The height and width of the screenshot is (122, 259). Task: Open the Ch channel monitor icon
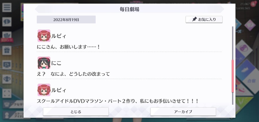coord(7,65)
